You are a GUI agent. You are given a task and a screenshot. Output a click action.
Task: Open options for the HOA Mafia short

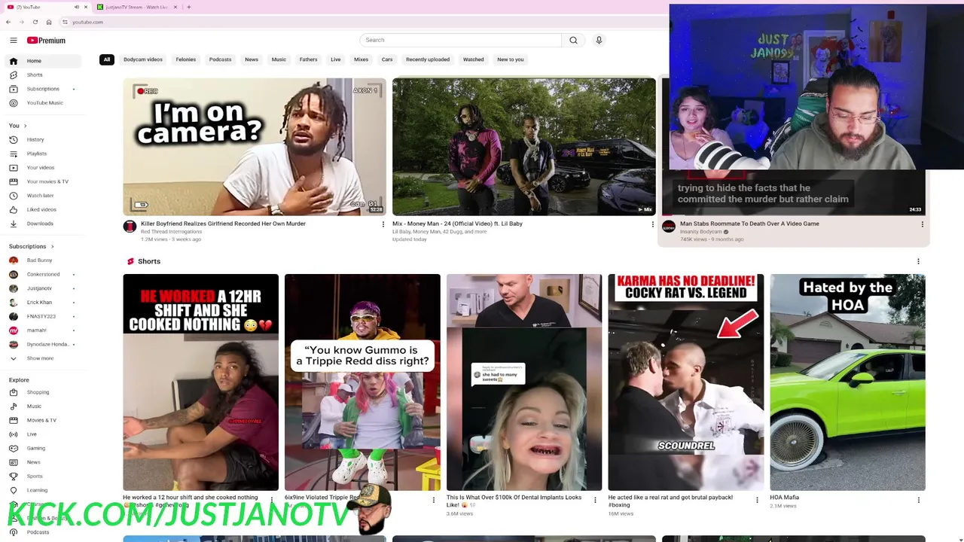click(918, 500)
